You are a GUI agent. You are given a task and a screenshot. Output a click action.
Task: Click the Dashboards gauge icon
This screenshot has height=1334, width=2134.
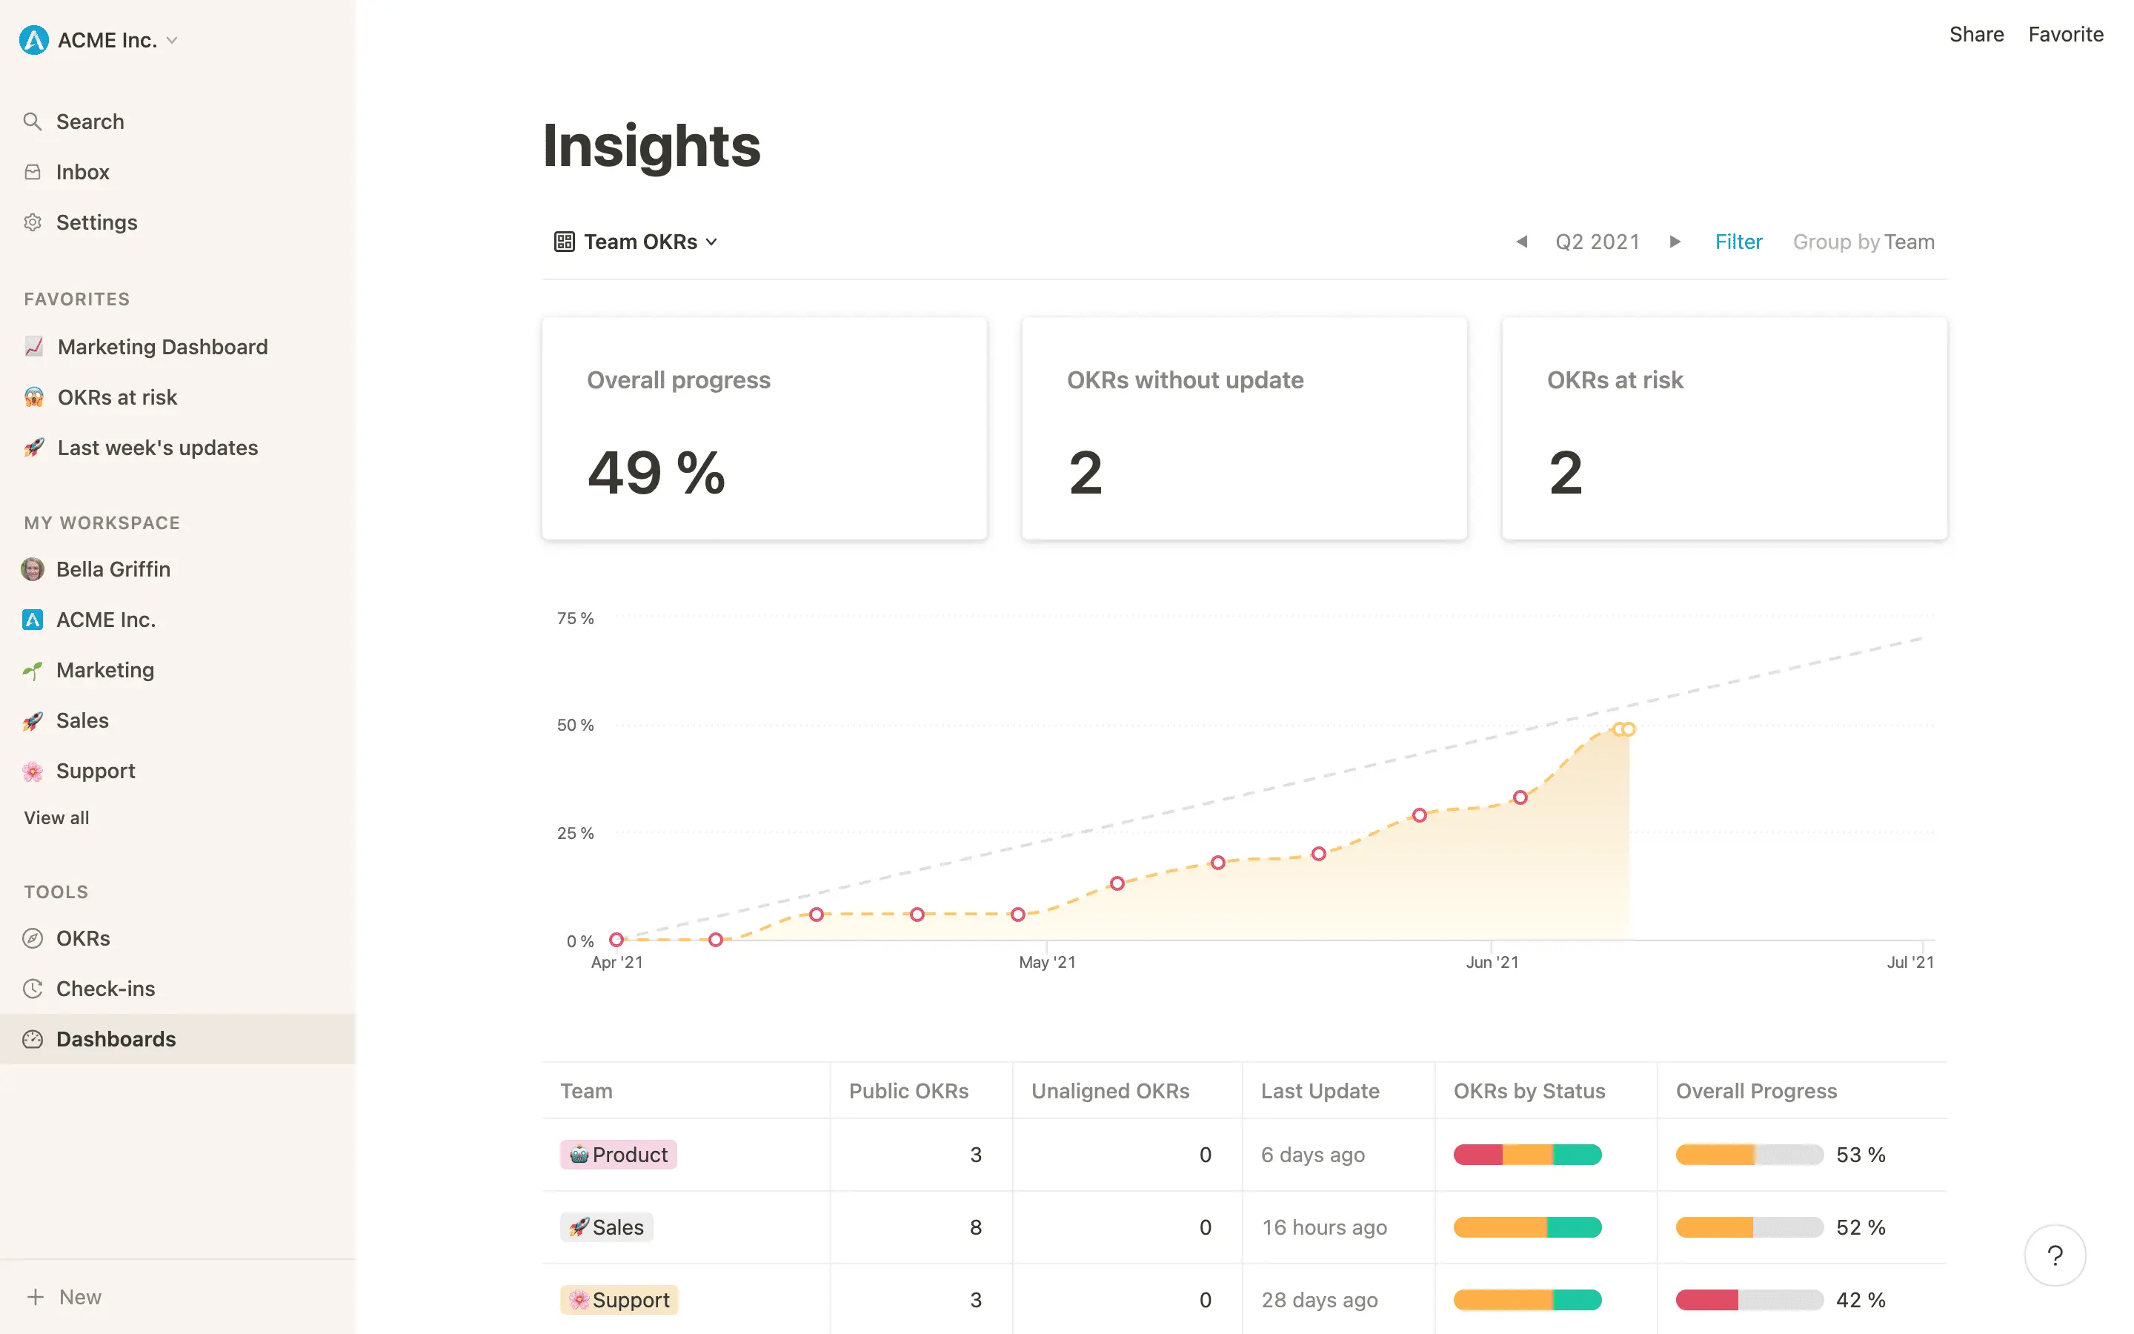coord(33,1039)
